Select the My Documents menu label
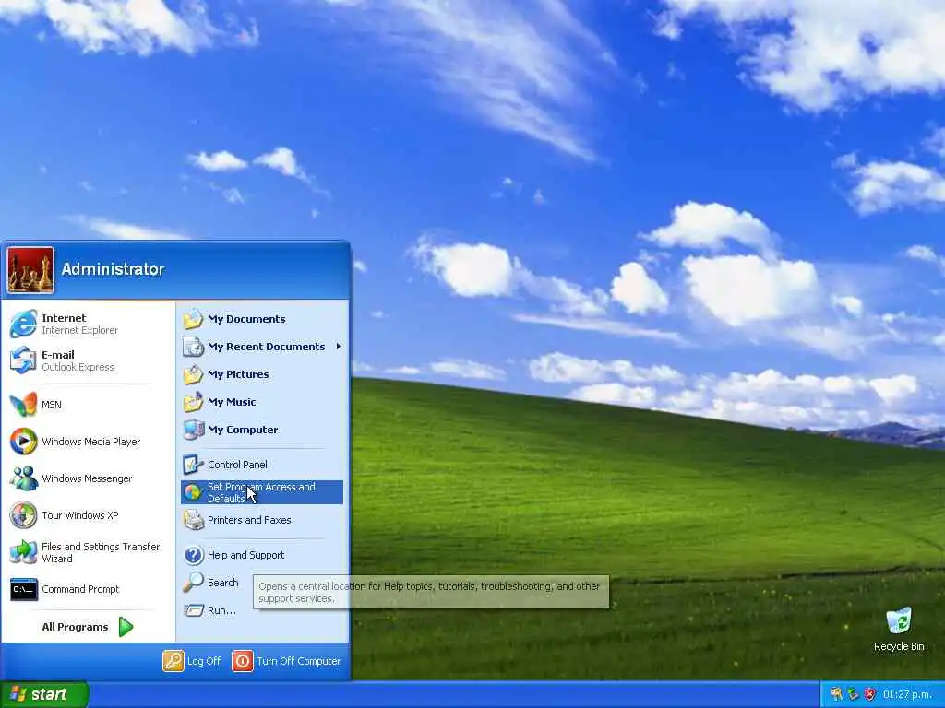Image resolution: width=945 pixels, height=708 pixels. click(246, 319)
